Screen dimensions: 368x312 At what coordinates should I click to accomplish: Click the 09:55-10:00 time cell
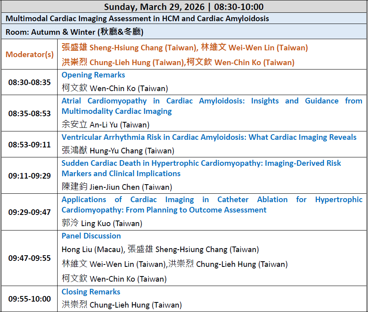tap(30, 299)
